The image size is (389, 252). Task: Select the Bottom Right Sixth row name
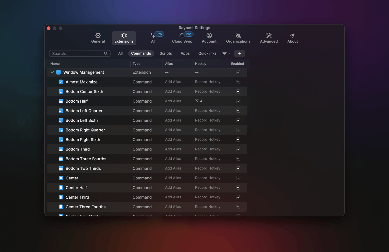83,140
